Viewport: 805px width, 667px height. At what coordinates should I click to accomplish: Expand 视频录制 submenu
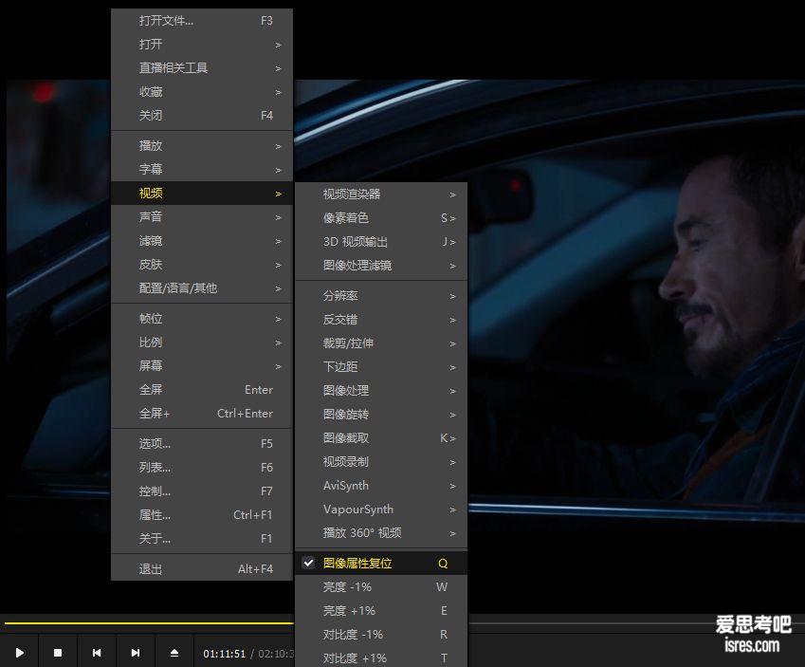[x=381, y=461]
